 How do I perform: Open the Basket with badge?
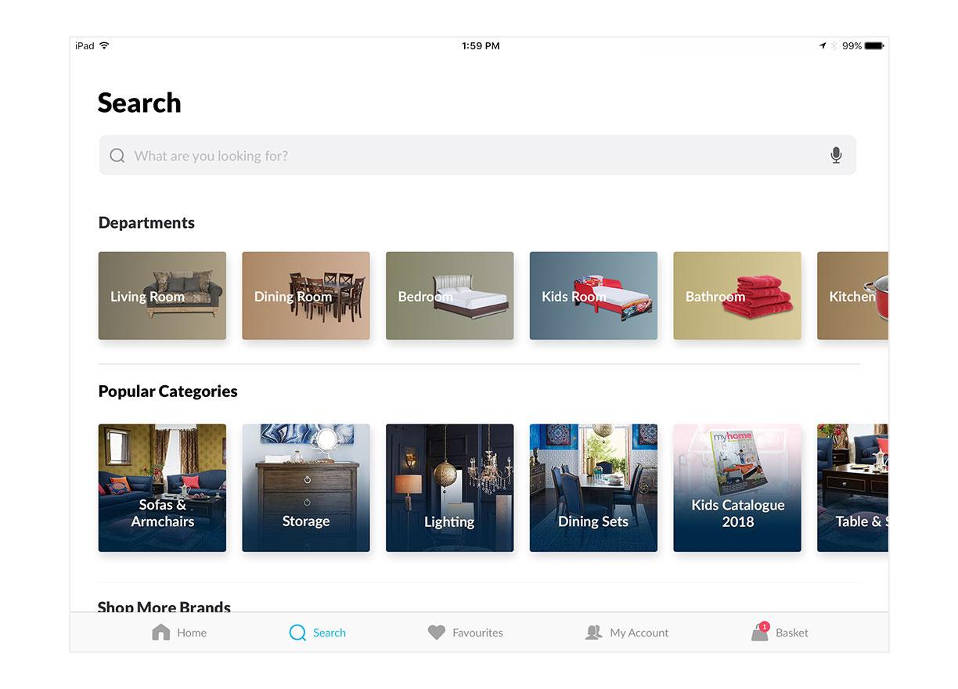(780, 632)
